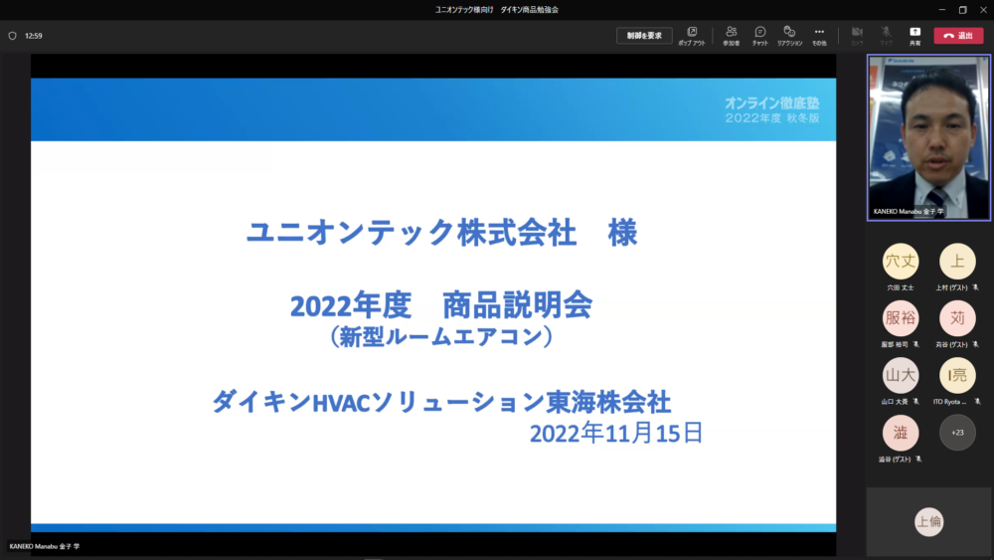Click the 2022年11月15日 date on slide

pyautogui.click(x=616, y=433)
